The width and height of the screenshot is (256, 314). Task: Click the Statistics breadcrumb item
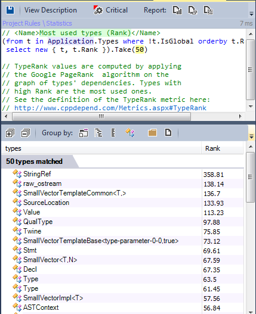pyautogui.click(x=59, y=23)
